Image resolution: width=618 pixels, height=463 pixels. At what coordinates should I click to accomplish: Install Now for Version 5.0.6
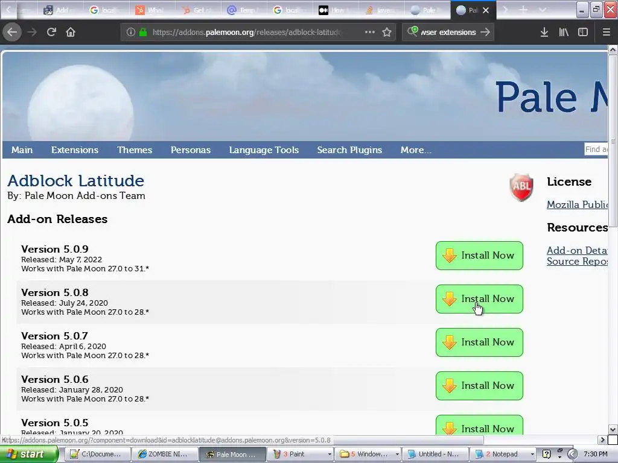(479, 385)
